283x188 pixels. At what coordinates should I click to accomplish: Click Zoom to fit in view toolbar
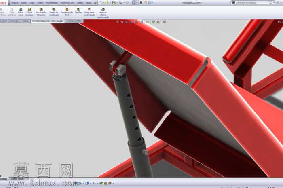(118, 22)
